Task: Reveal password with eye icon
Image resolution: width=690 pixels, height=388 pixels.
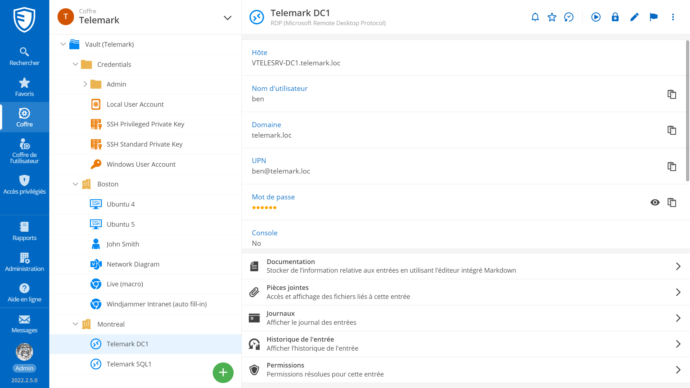Action: tap(655, 203)
